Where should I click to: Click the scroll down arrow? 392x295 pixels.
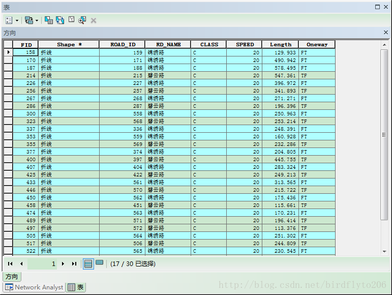click(x=384, y=251)
